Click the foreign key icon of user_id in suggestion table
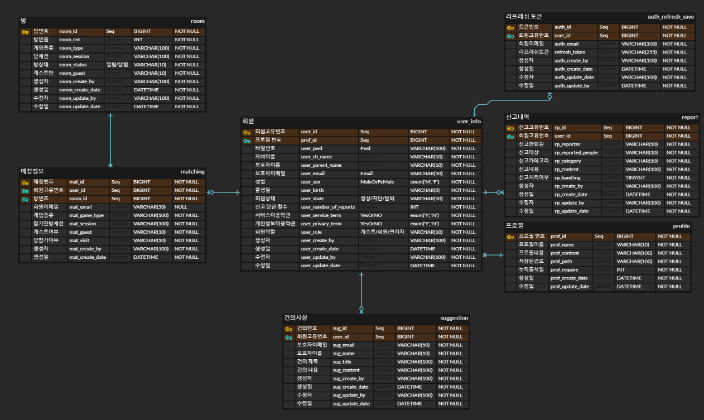This screenshot has height=420, width=704. pos(289,337)
